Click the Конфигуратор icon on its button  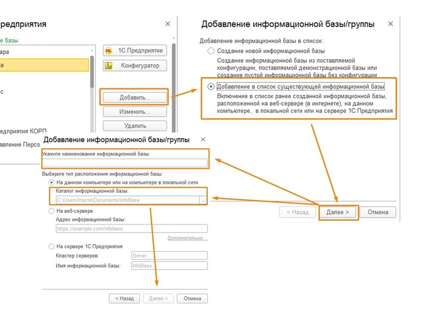click(109, 66)
